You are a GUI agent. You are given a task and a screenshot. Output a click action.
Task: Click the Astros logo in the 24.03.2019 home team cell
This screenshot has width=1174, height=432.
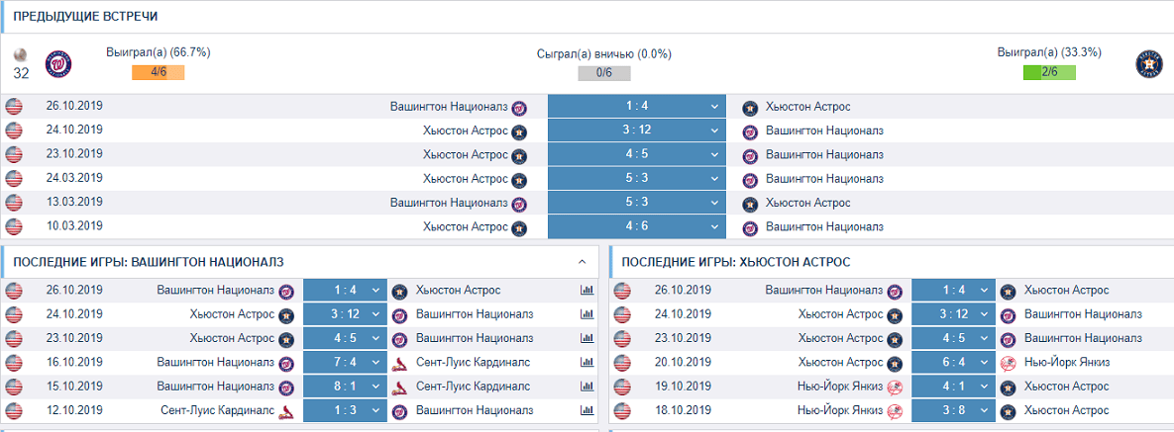tap(519, 180)
